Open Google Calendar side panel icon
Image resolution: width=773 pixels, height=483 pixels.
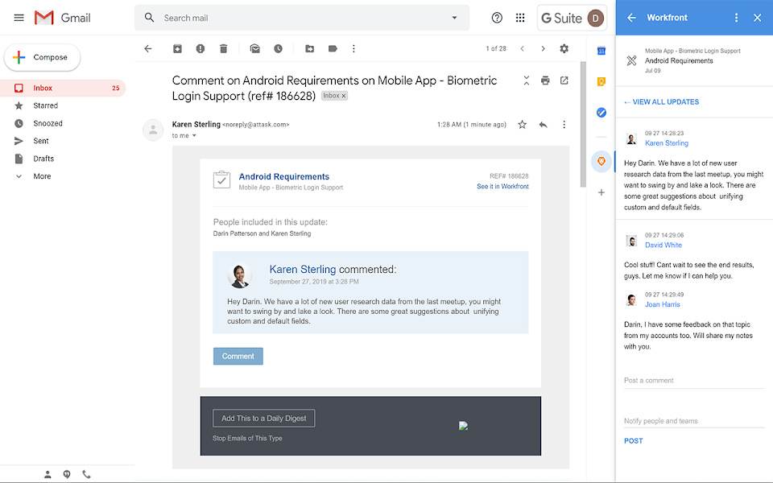[601, 51]
